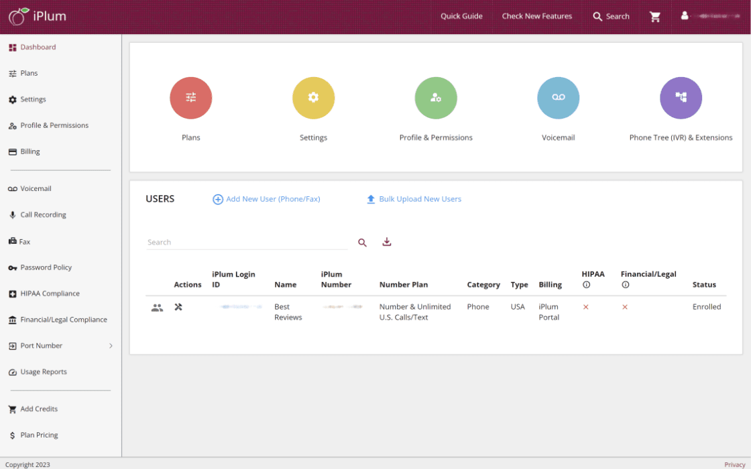Open Check New Features from the top bar
This screenshot has height=469, width=751.
click(x=536, y=16)
